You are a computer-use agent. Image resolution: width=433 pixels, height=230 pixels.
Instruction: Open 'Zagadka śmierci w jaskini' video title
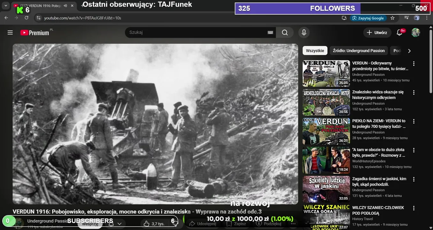tap(379, 181)
